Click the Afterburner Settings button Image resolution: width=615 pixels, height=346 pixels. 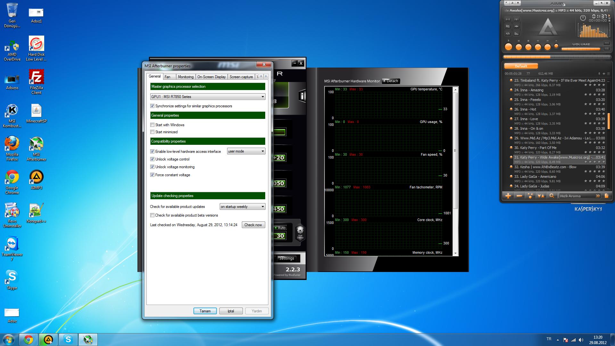point(286,258)
